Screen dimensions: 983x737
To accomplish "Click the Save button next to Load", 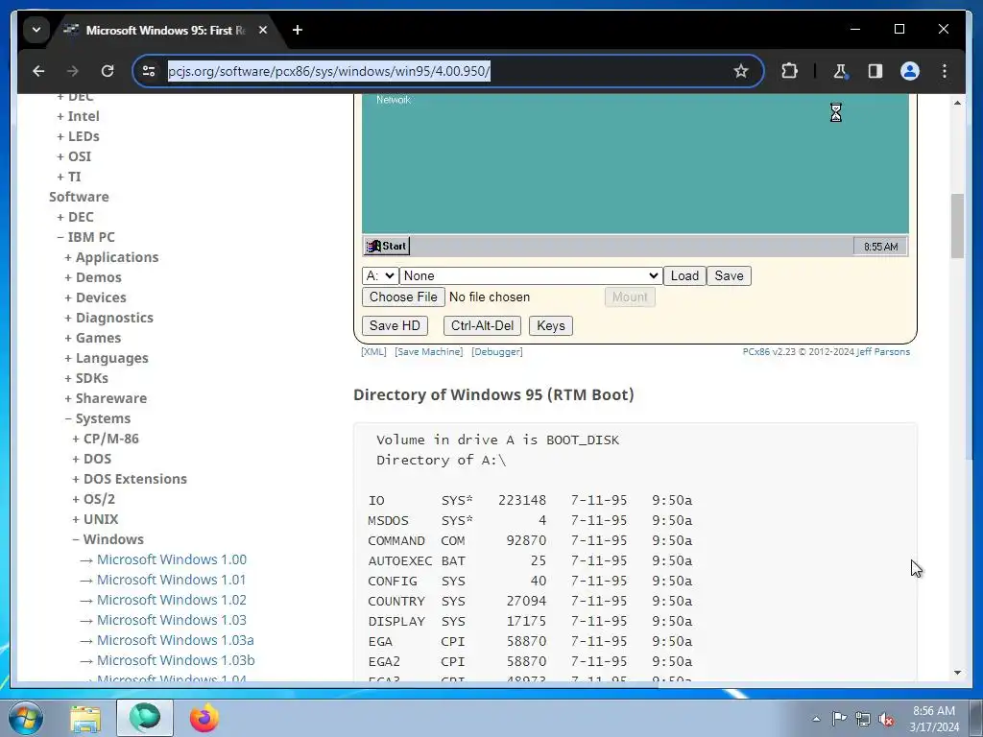I will (730, 275).
